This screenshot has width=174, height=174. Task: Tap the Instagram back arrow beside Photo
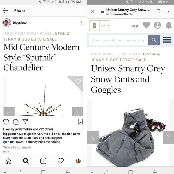5,11
